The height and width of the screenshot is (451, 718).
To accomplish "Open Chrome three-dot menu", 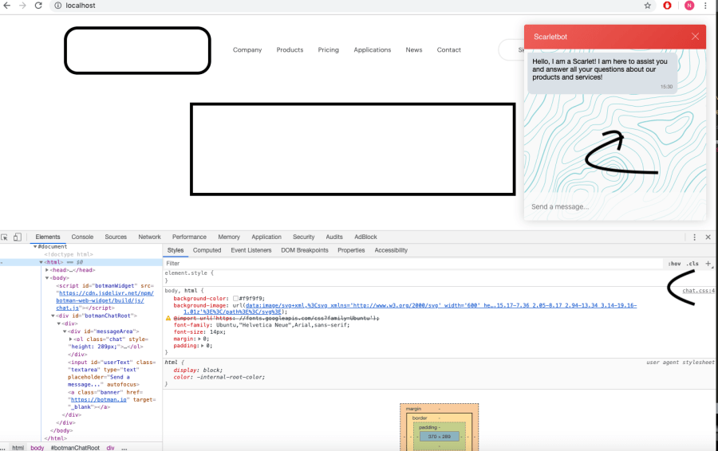I will 706,6.
